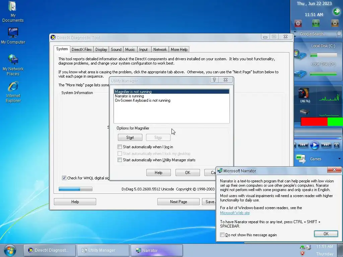Select "Magnifier is not running" list row
The height and width of the screenshot is (257, 343).
coord(171,92)
